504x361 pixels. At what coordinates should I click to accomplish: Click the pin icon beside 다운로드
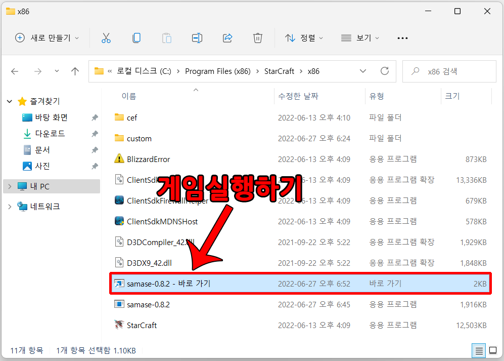click(x=95, y=134)
